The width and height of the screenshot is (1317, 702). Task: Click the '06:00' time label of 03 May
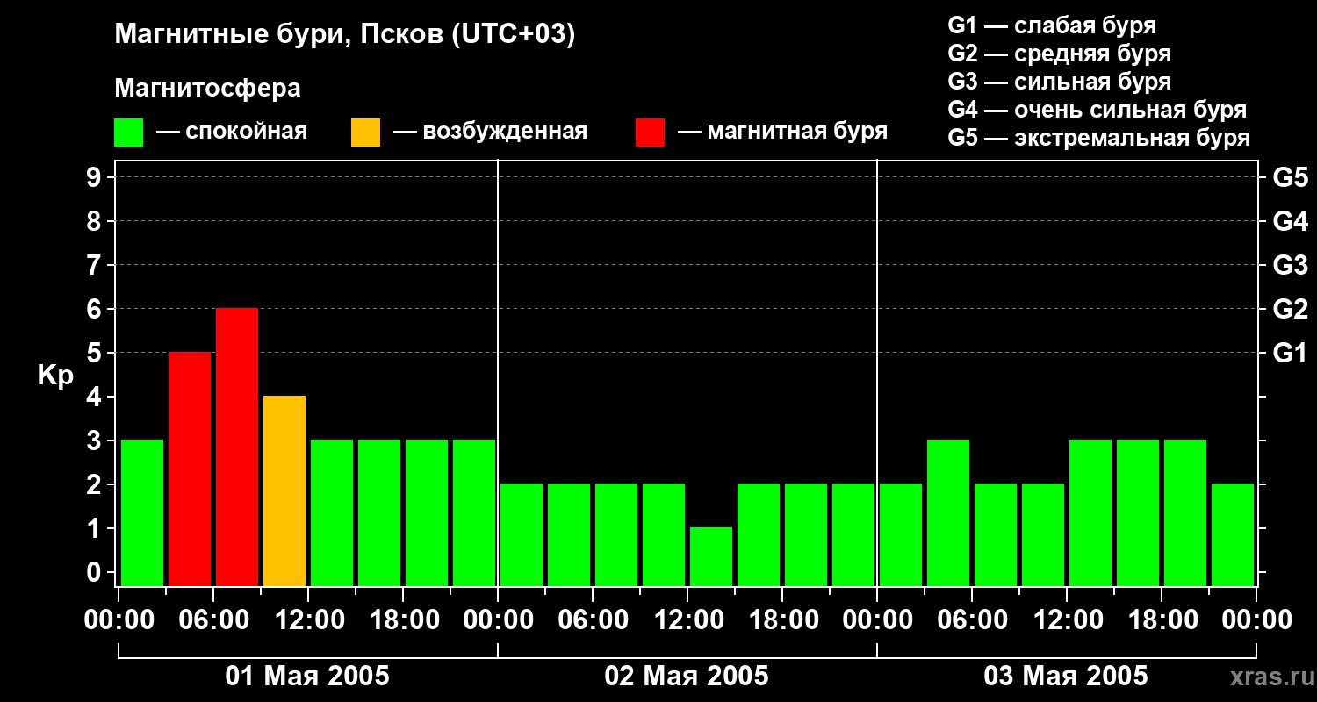click(x=972, y=620)
